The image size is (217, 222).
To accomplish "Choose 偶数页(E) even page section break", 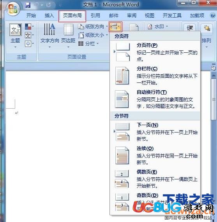I will pos(155,179).
